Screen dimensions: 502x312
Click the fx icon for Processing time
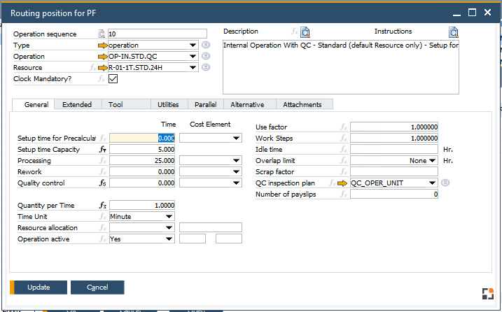(102, 161)
